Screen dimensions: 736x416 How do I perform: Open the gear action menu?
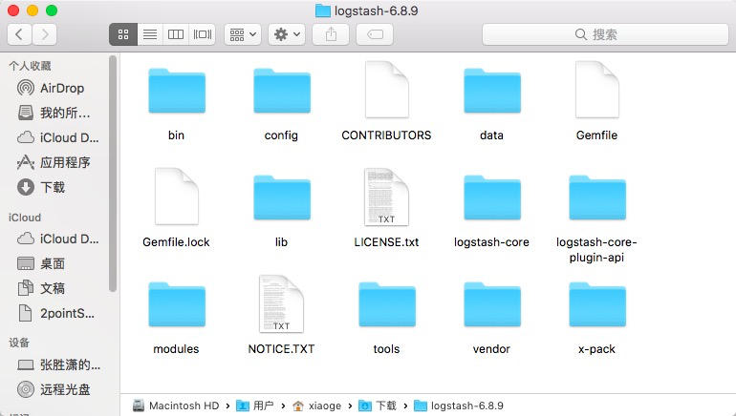click(x=287, y=34)
